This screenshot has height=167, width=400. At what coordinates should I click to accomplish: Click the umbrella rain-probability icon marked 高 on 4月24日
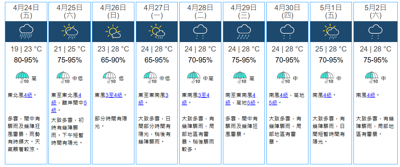coord(22,78)
